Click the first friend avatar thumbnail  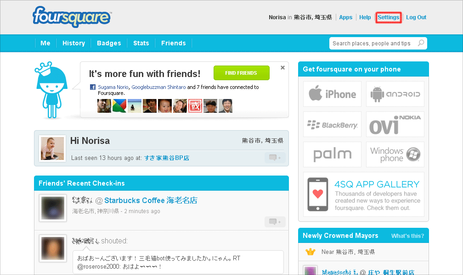click(x=104, y=106)
